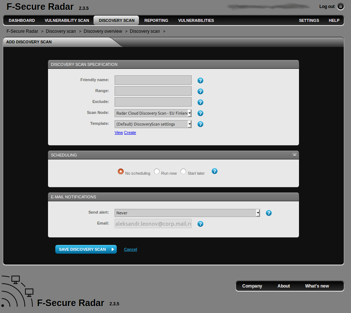This screenshot has width=351, height=313.
Task: Open help for Send alert setting
Action: click(269, 213)
